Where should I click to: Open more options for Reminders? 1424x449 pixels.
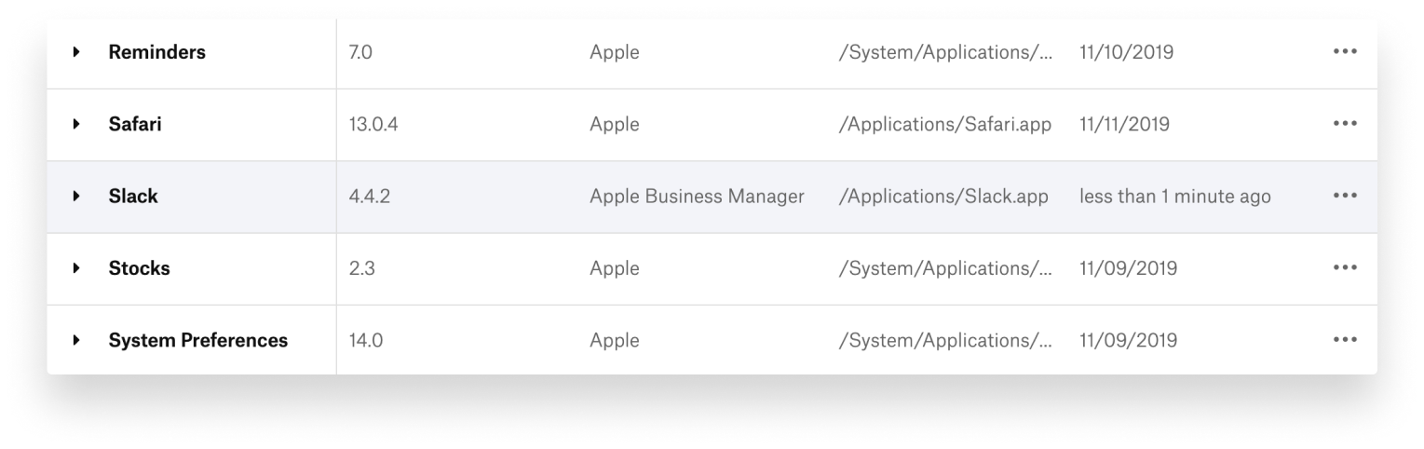(x=1344, y=52)
